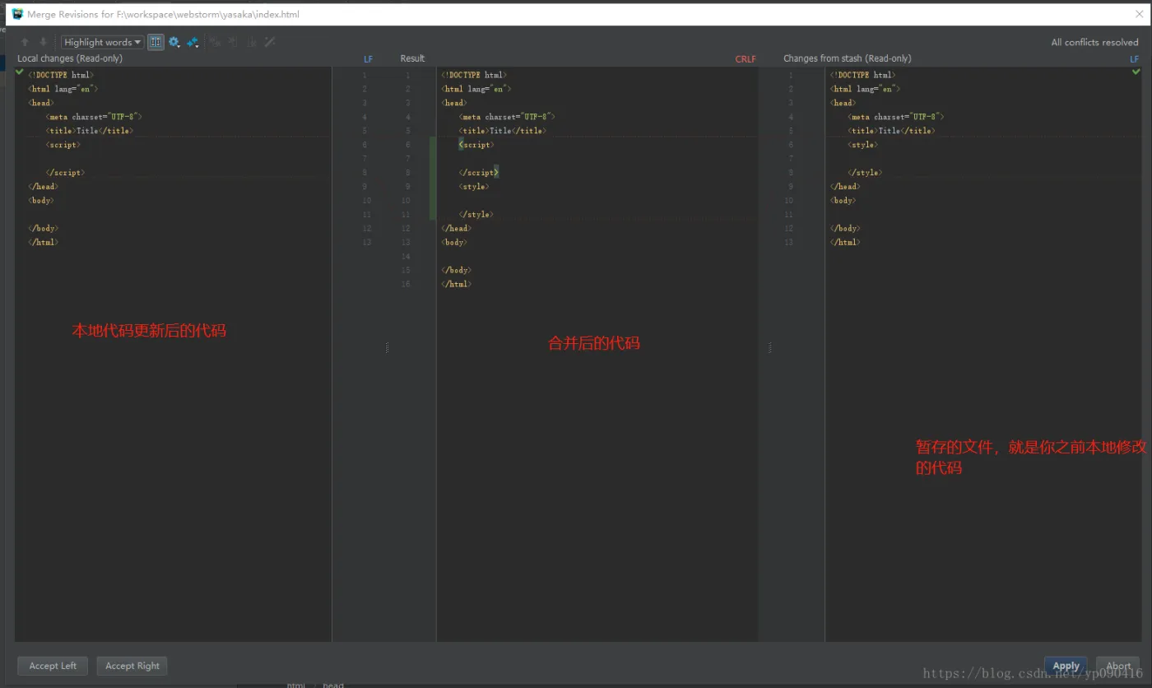Click the <style> line in stash pane
This screenshot has width=1152, height=688.
[x=862, y=145]
